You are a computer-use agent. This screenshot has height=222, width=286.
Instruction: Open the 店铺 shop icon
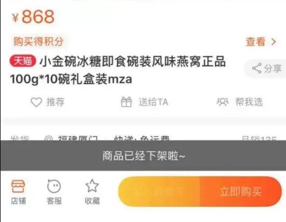18,186
